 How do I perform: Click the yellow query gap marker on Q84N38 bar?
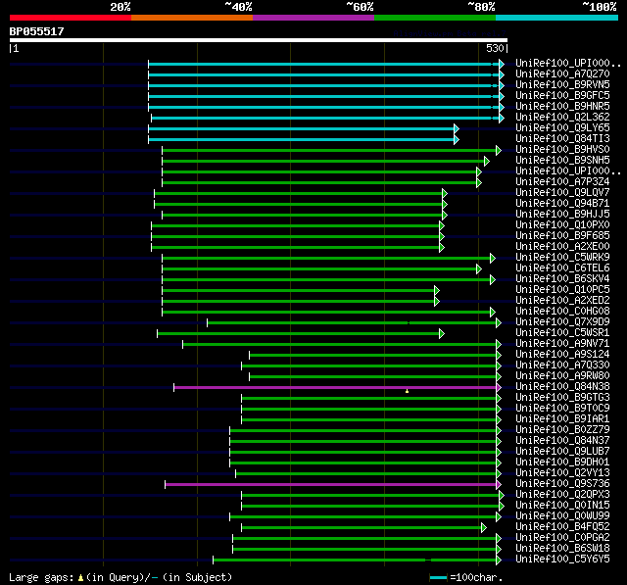point(408,391)
